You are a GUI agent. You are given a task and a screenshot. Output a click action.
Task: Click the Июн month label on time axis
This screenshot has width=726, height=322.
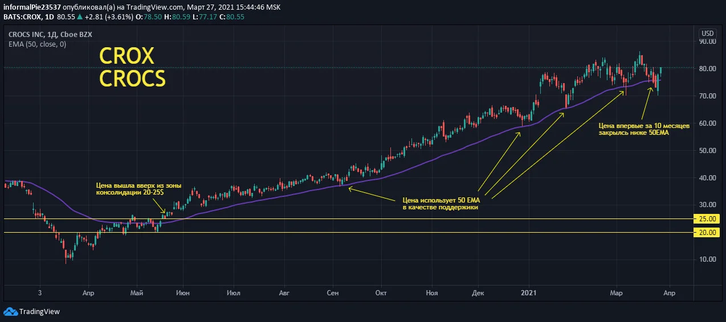pos(183,293)
